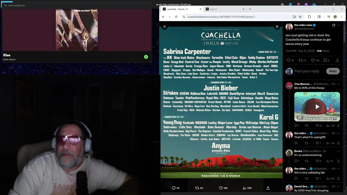
Task: Like Tim Burton's reply with 21 likes
Action: pos(319,126)
